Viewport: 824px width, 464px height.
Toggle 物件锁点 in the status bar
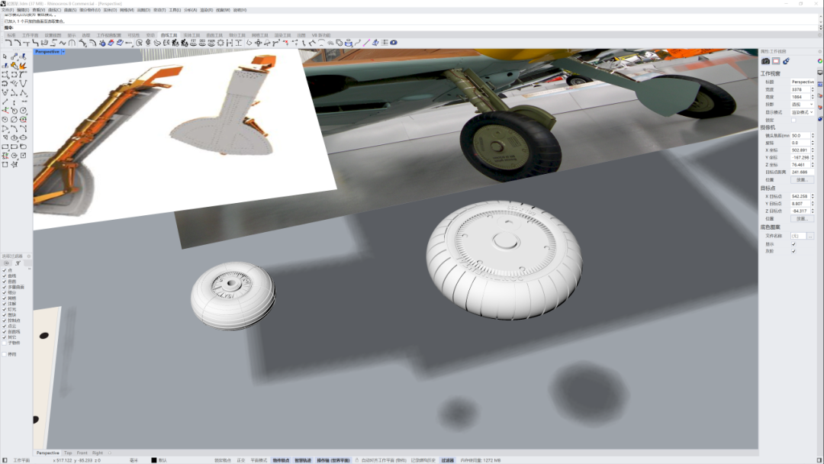click(x=280, y=460)
